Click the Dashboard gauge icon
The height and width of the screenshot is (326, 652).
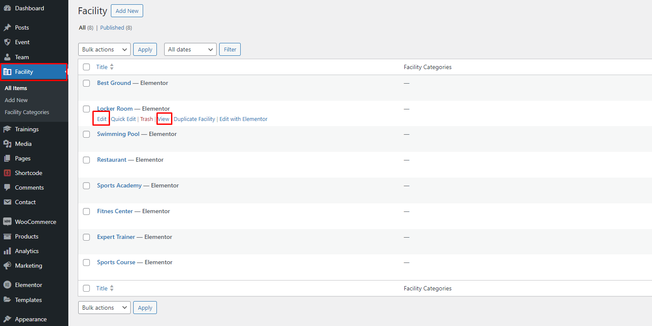(7, 8)
